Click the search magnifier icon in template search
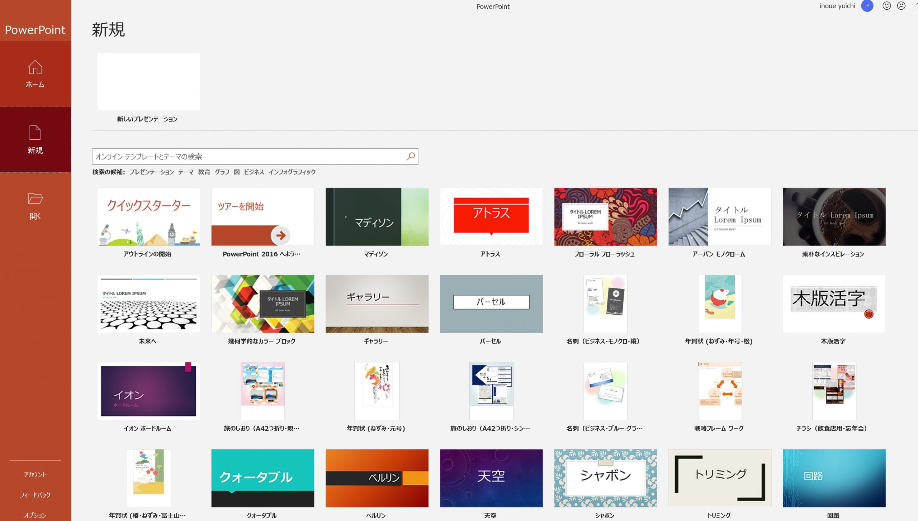 [x=411, y=157]
